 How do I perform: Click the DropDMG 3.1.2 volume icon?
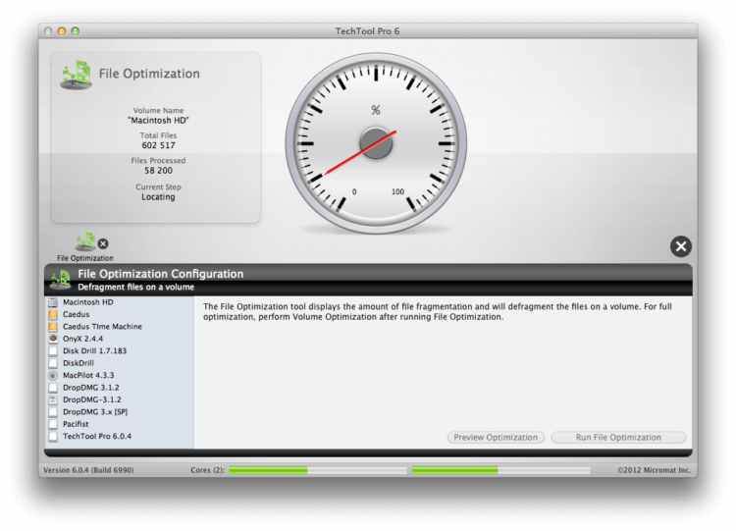point(53,388)
